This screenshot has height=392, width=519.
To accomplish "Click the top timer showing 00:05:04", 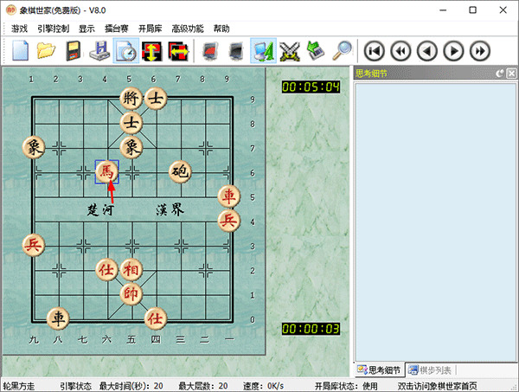I will (x=311, y=87).
